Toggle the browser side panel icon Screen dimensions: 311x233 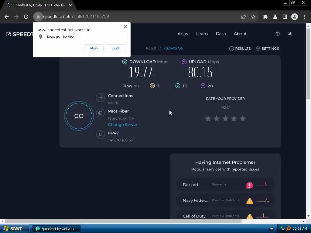tap(285, 17)
